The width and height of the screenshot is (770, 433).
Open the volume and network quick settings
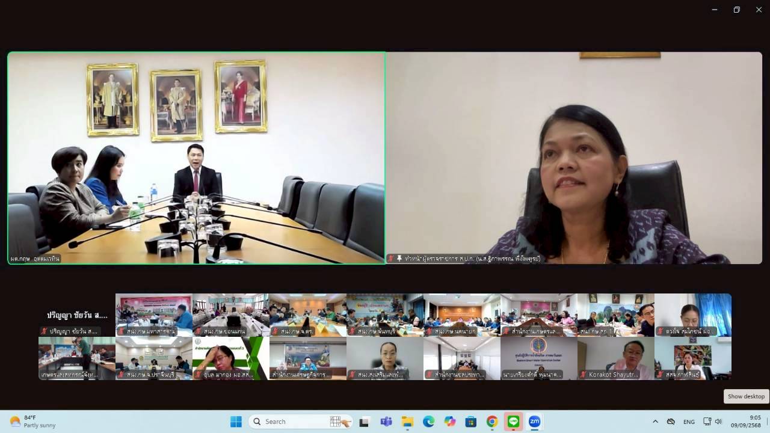tap(712, 422)
